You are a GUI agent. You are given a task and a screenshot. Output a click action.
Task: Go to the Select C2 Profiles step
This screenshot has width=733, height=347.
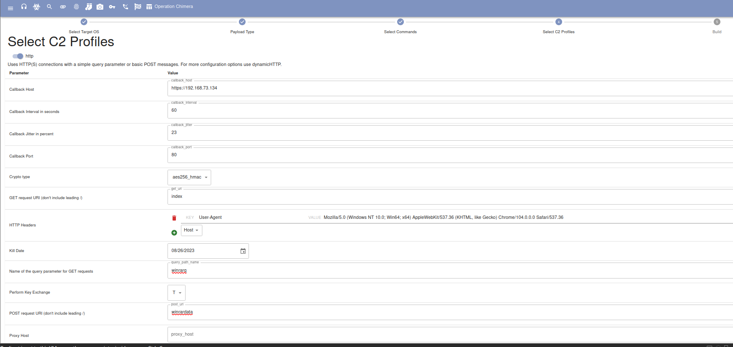pos(559,26)
